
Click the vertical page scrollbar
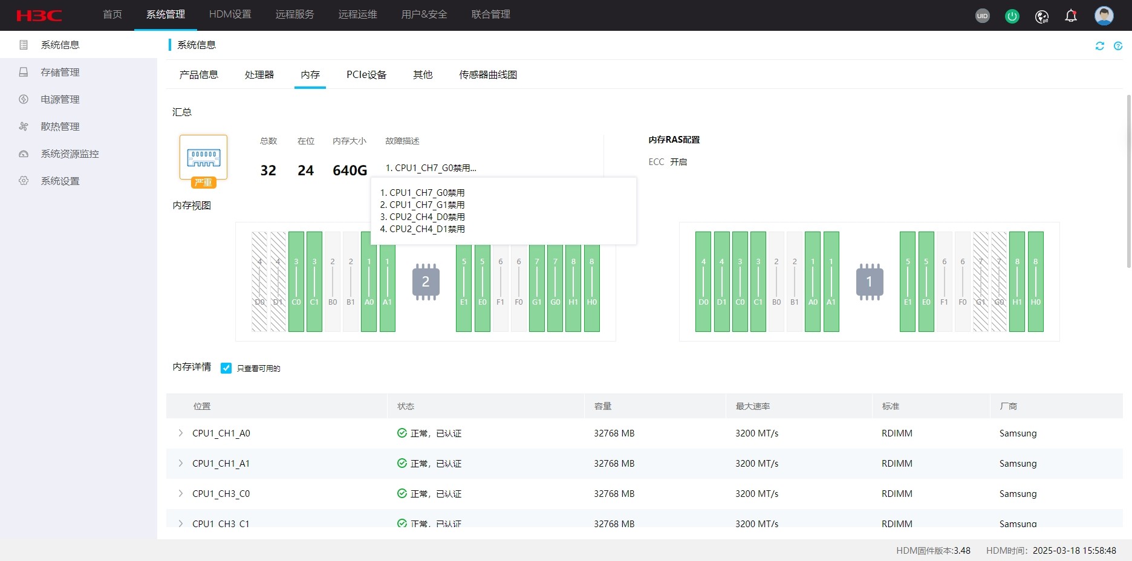(1128, 181)
